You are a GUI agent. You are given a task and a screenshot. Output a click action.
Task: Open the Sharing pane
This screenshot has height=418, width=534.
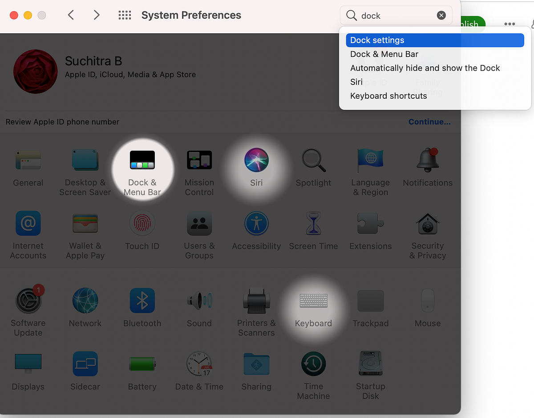click(x=256, y=372)
